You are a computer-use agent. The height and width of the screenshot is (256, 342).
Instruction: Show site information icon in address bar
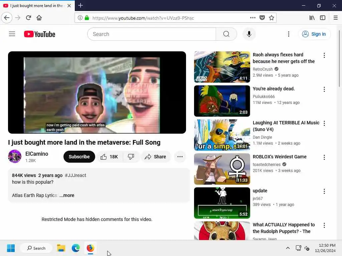tap(80, 18)
